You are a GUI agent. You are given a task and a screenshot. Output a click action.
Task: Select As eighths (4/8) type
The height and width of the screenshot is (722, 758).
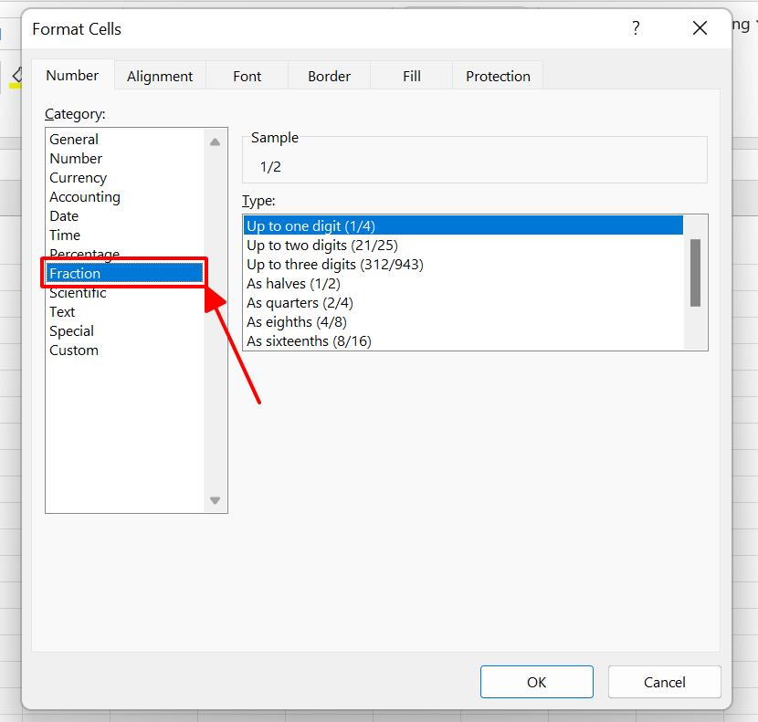[297, 322]
